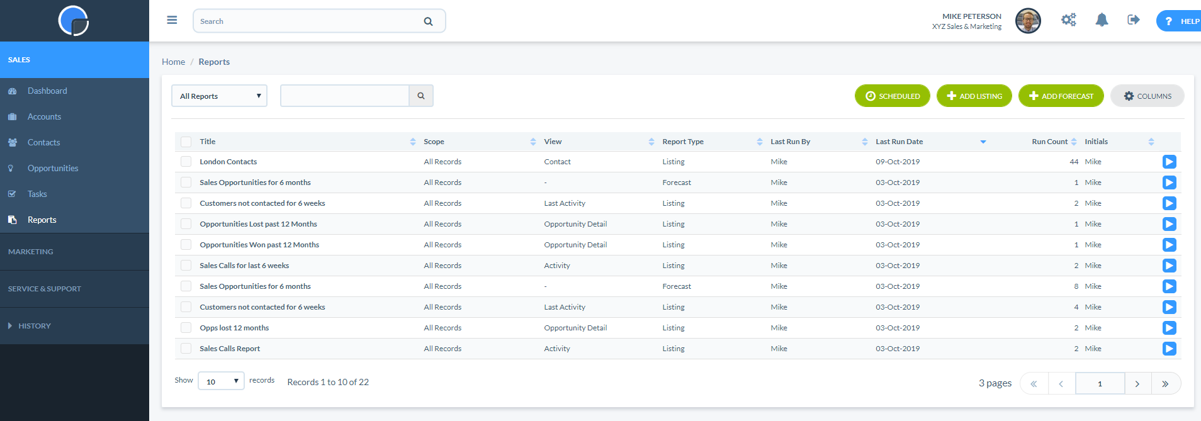This screenshot has height=421, width=1201.
Task: Open the Opps lost 12 months title
Action: click(234, 328)
